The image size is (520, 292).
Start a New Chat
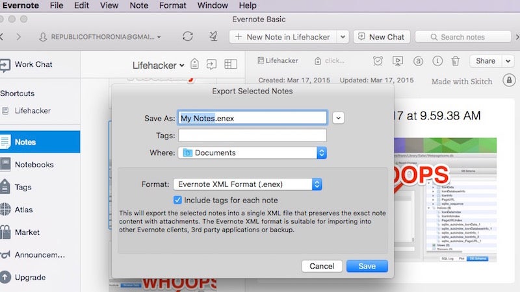point(382,37)
